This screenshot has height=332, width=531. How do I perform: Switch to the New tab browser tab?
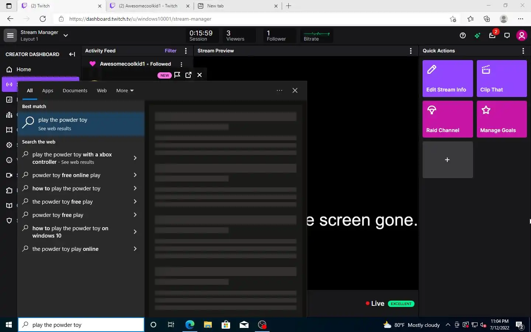click(x=238, y=6)
